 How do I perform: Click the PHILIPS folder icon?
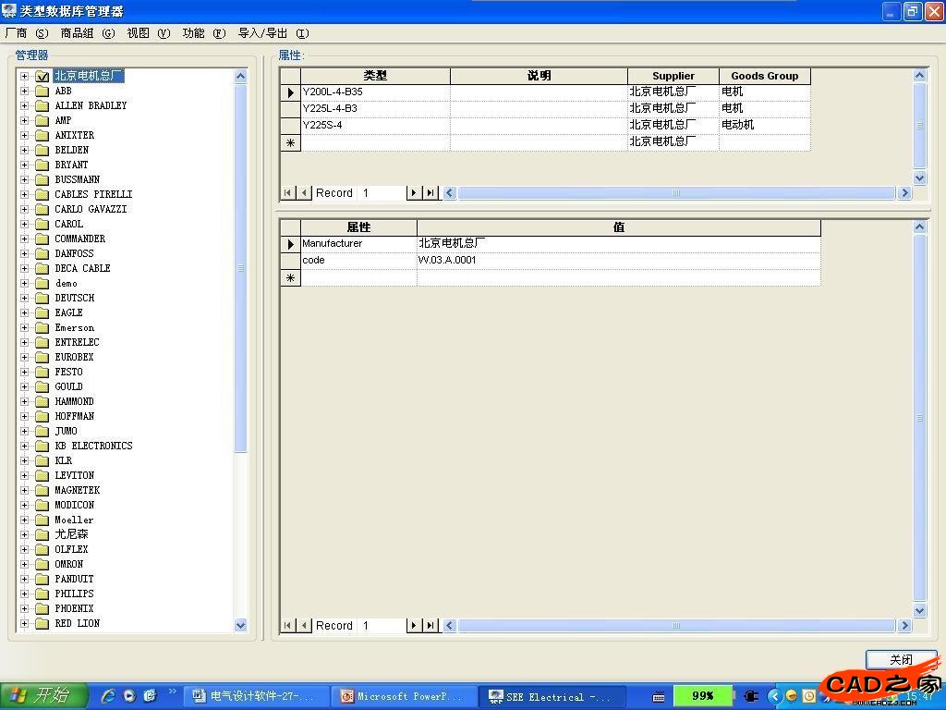tap(42, 594)
